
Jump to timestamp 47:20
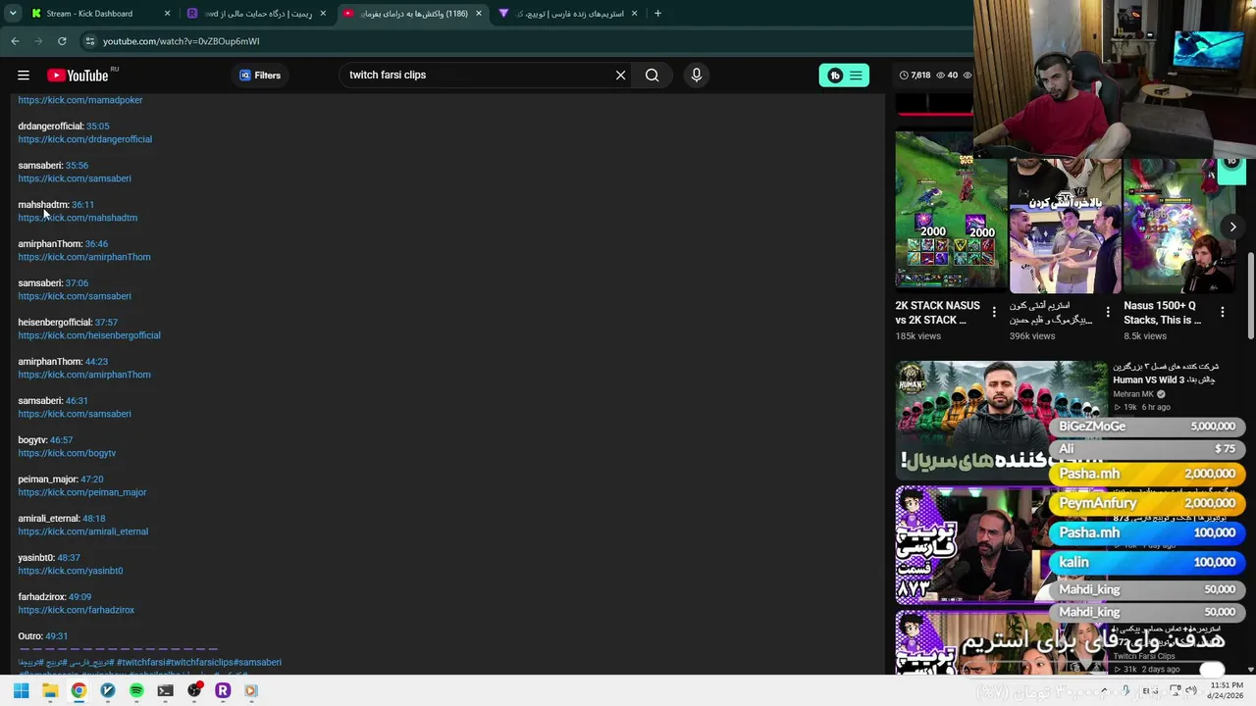point(92,479)
